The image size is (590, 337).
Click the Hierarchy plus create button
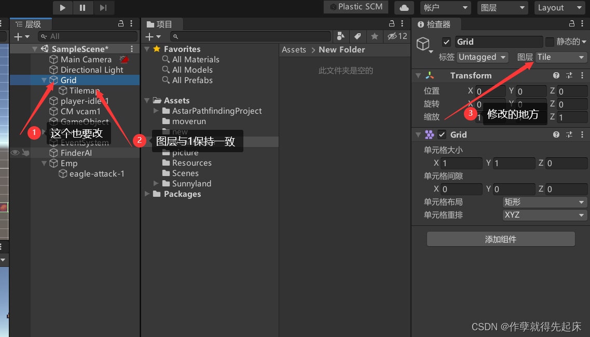coord(21,36)
